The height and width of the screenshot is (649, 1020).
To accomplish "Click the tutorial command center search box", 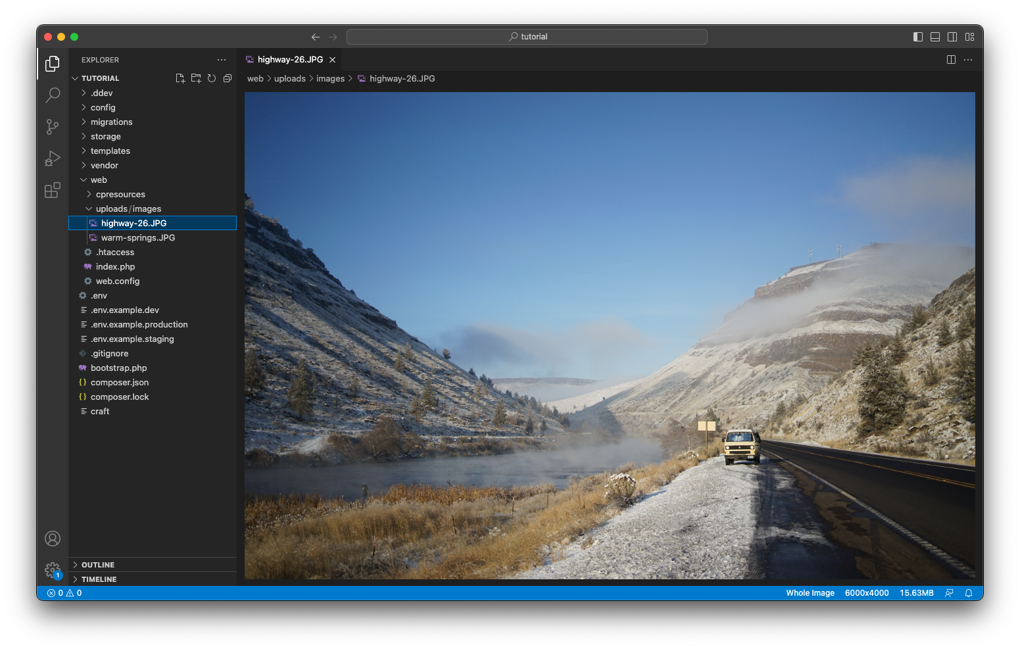I will [527, 37].
